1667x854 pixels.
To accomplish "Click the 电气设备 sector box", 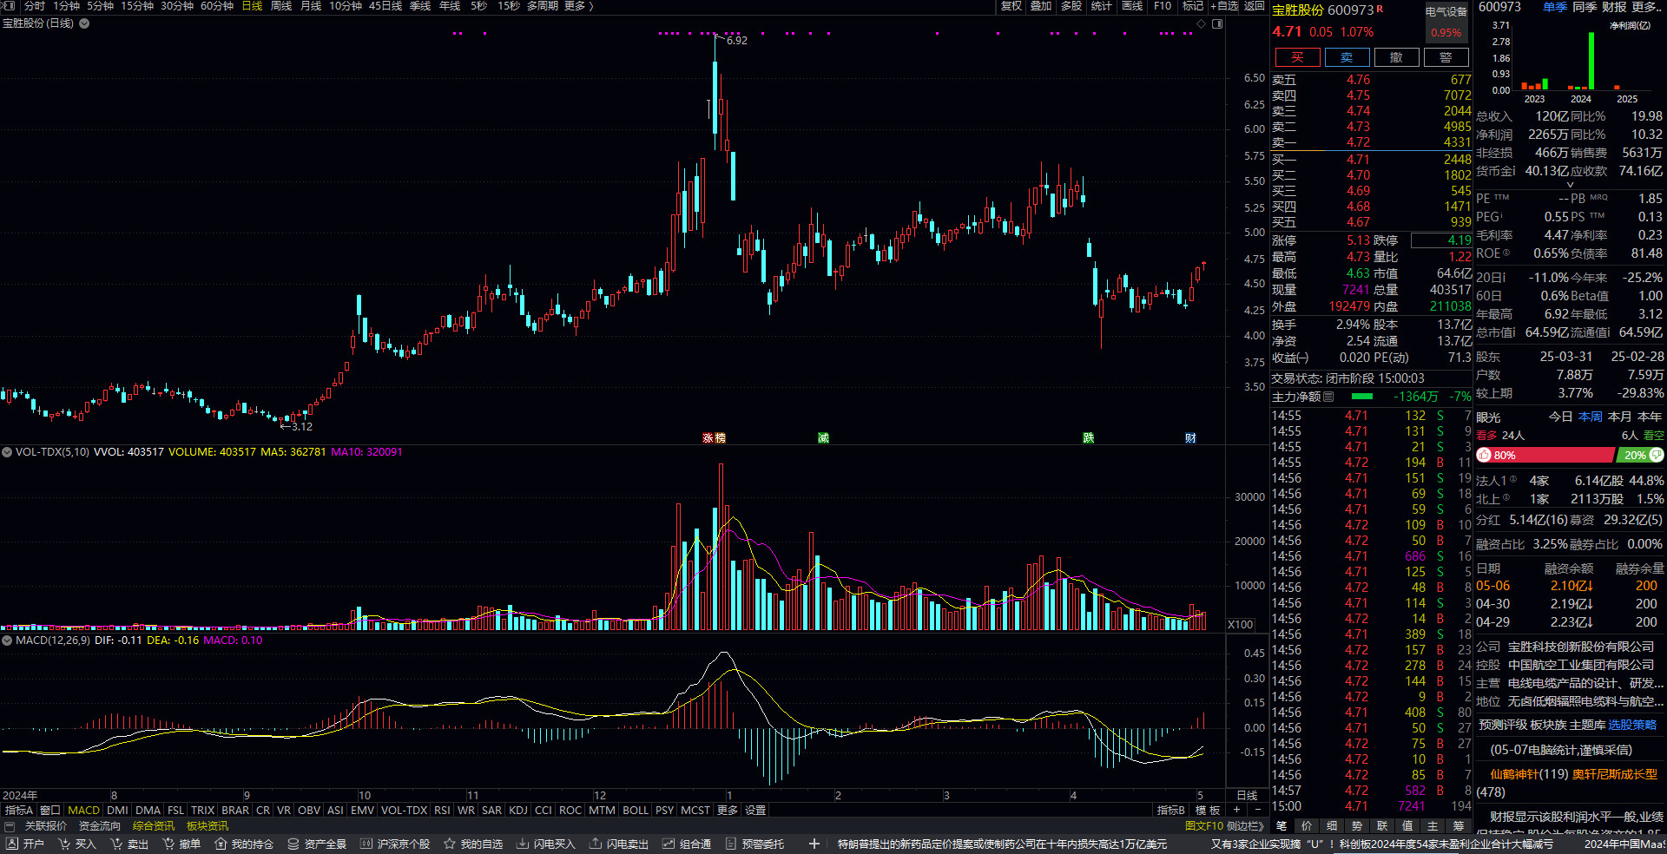I will (x=1446, y=23).
